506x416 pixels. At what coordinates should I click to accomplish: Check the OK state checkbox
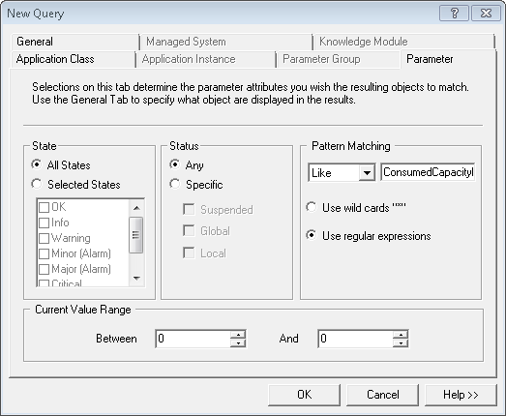tap(44, 207)
